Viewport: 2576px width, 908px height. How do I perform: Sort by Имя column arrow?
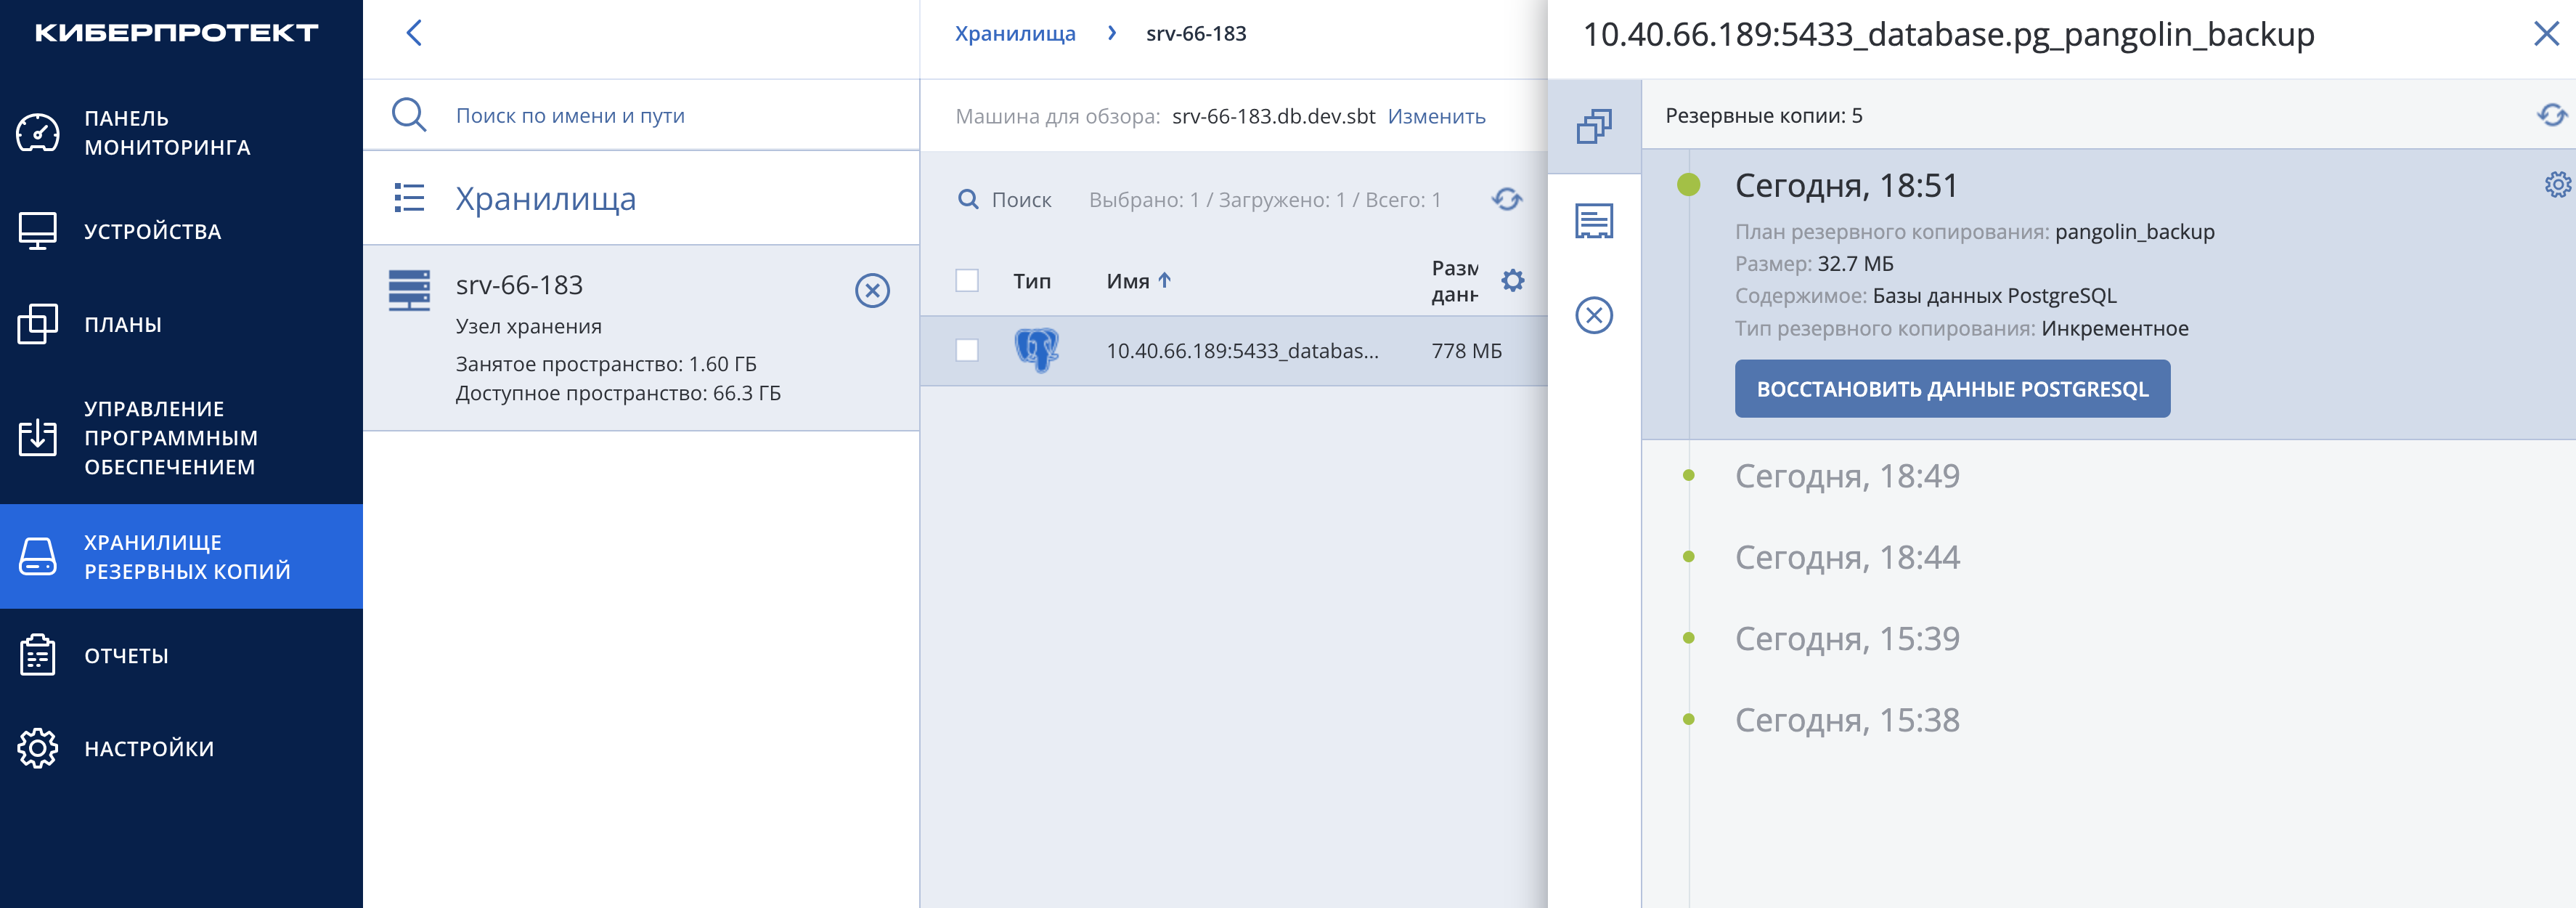pos(1164,281)
